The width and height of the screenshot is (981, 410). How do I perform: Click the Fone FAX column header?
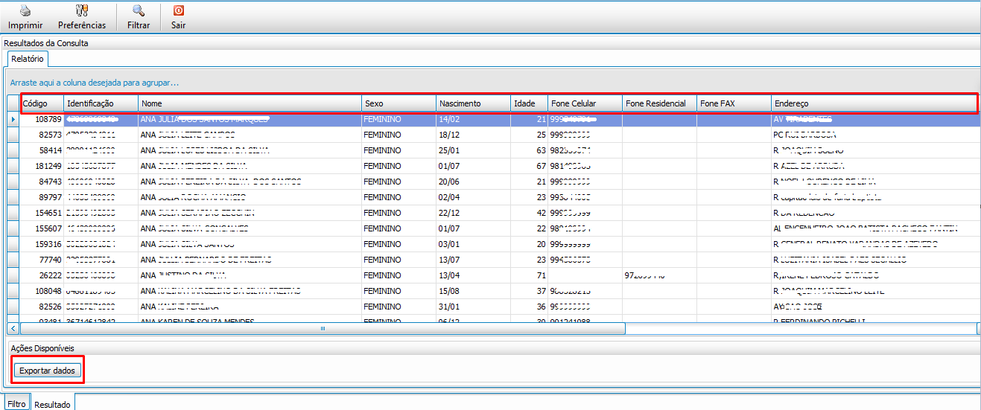pos(734,103)
